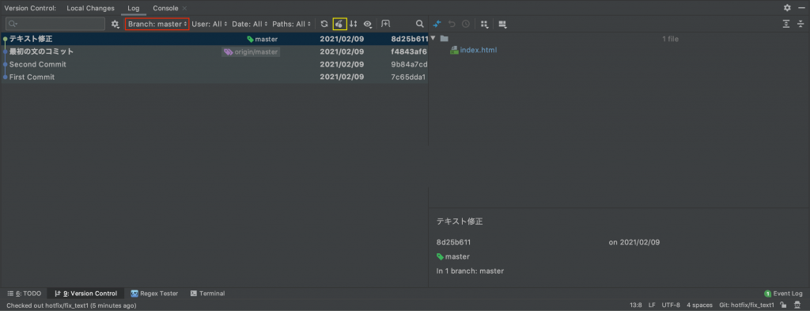
Task: Click the folder icon in changed files
Action: point(445,39)
